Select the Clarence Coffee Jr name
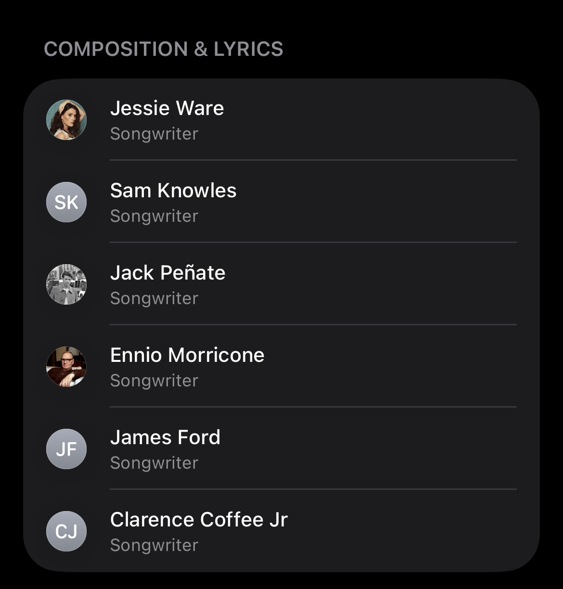The image size is (563, 589). pos(199,520)
